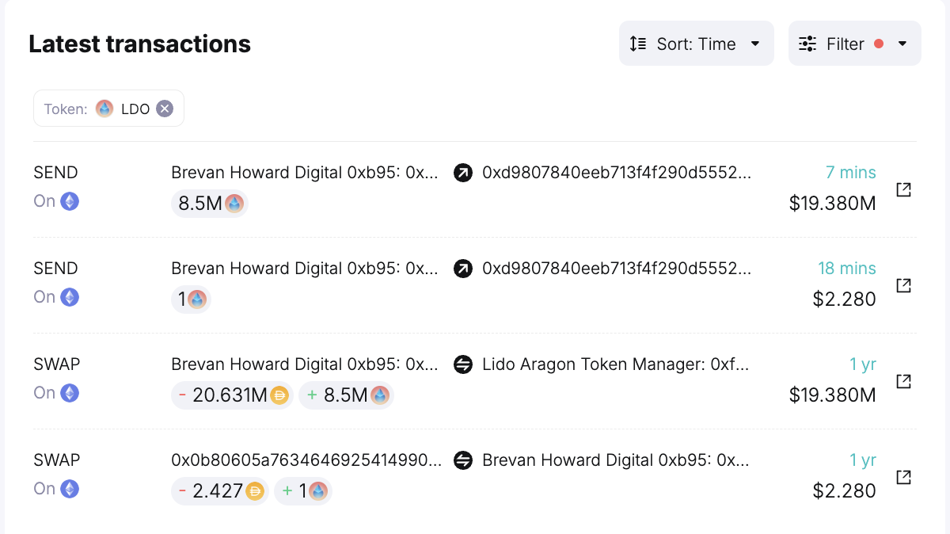Open the Sort: Time dropdown
The height and width of the screenshot is (534, 950).
tap(697, 44)
